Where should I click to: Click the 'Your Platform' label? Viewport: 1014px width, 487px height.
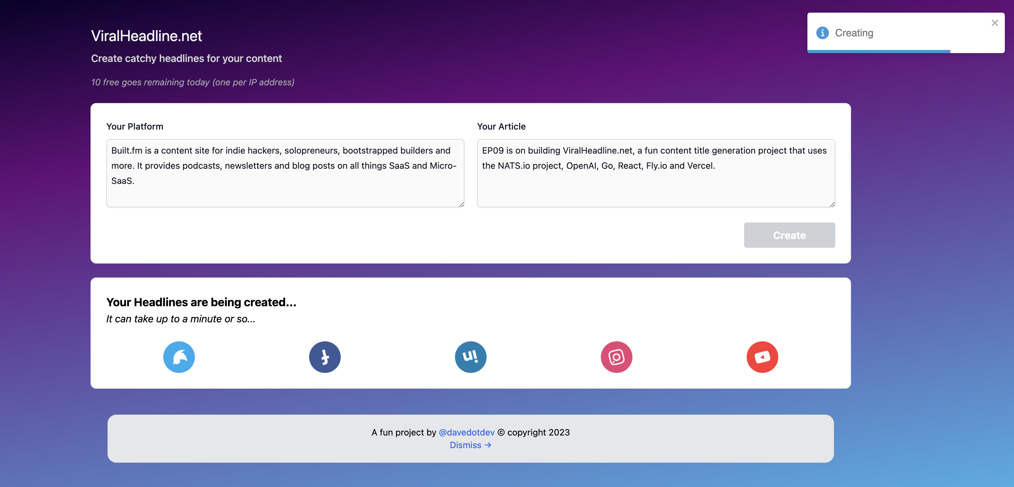[135, 126]
